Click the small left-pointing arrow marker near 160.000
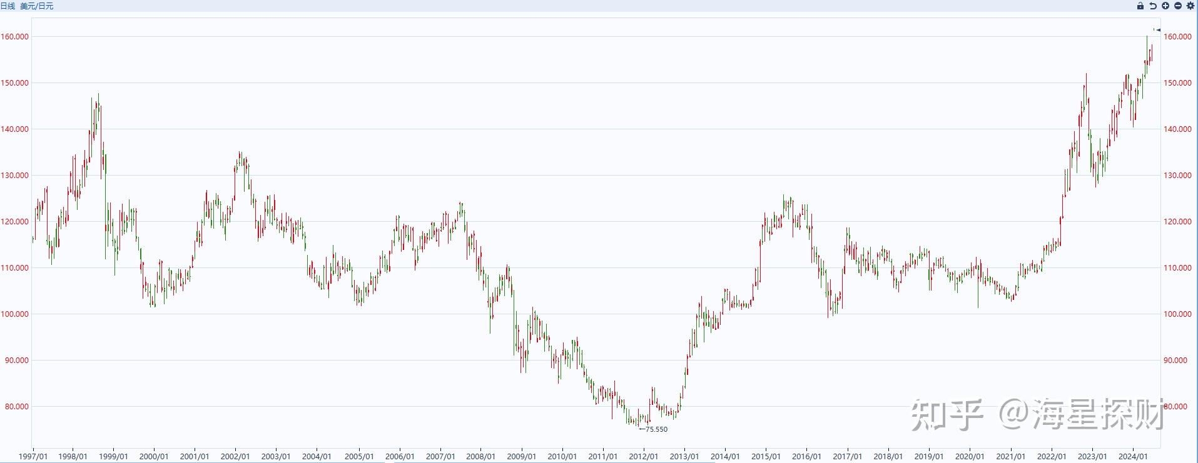 click(1157, 29)
